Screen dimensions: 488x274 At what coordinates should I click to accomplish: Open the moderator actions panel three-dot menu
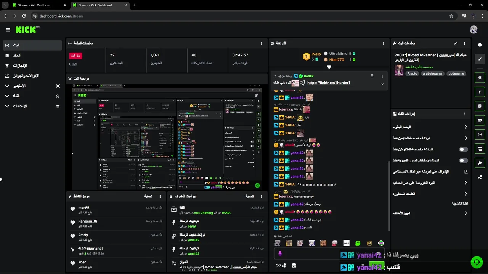[x=261, y=196]
